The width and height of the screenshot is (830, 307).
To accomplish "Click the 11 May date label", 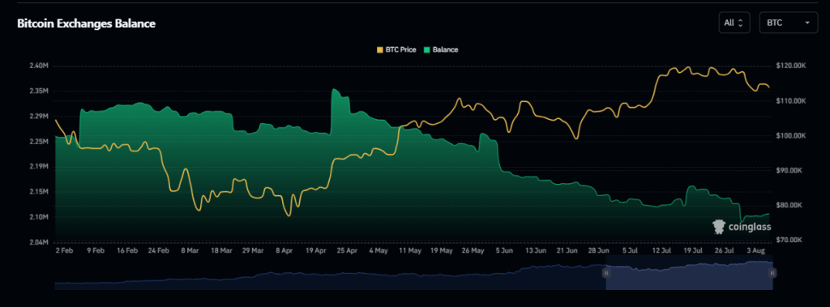I will pyautogui.click(x=409, y=250).
